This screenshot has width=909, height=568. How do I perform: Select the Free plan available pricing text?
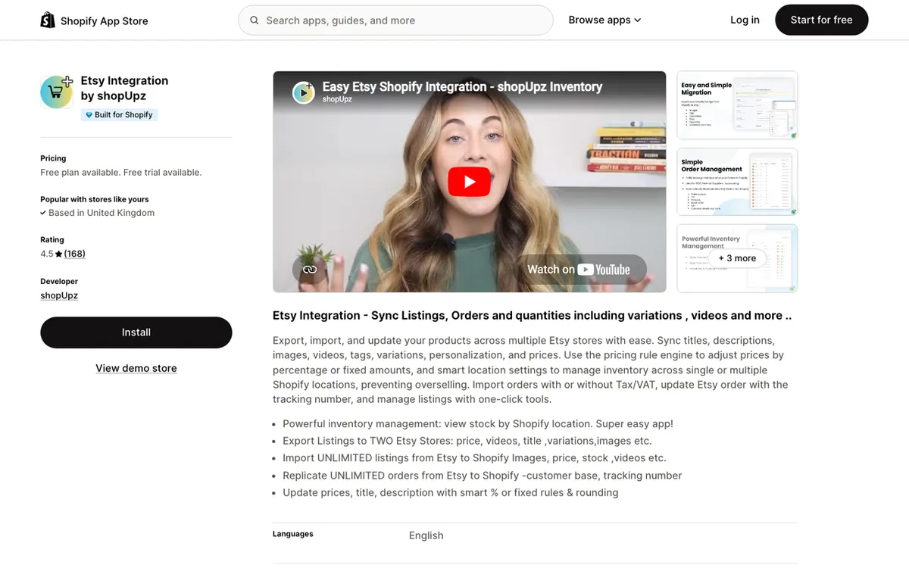click(x=121, y=173)
